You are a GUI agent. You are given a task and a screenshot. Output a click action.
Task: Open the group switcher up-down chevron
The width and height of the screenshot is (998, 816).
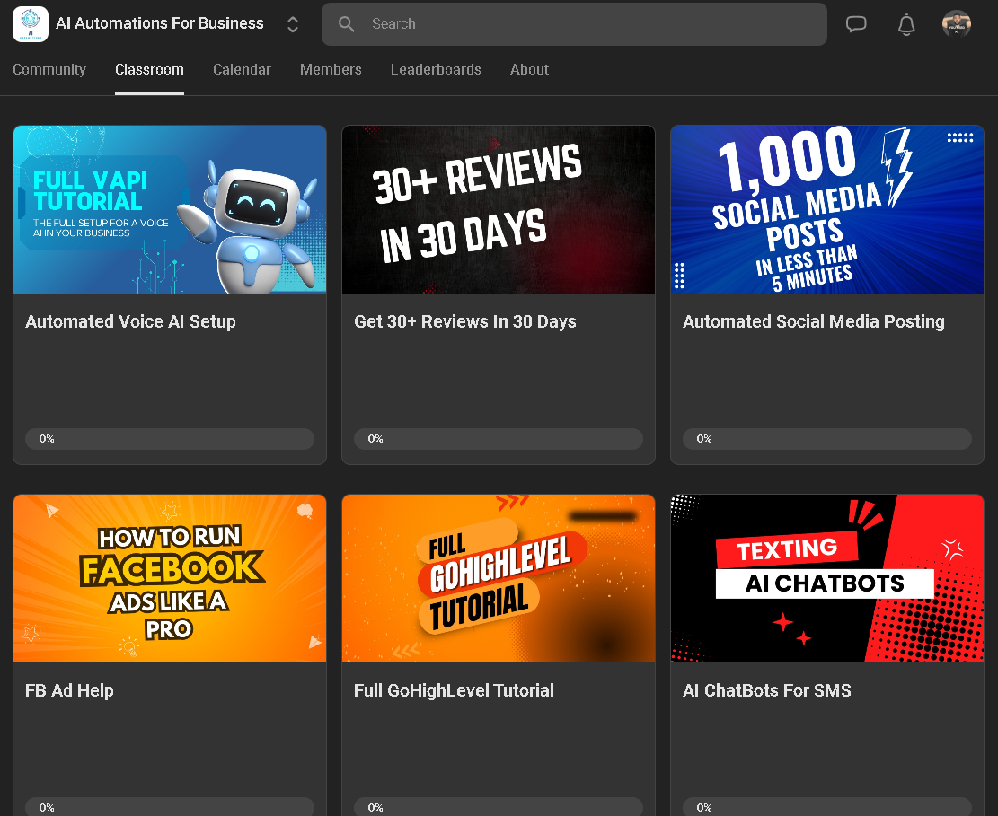pos(293,24)
